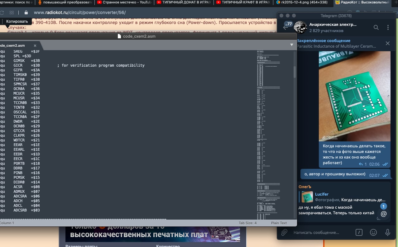The height and width of the screenshot is (247, 398).
Task: Click the печатных плат ad banner
Action: click(153, 234)
